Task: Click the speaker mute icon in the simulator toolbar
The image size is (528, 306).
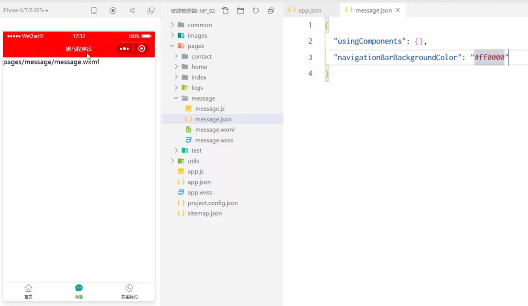Action: 132,11
